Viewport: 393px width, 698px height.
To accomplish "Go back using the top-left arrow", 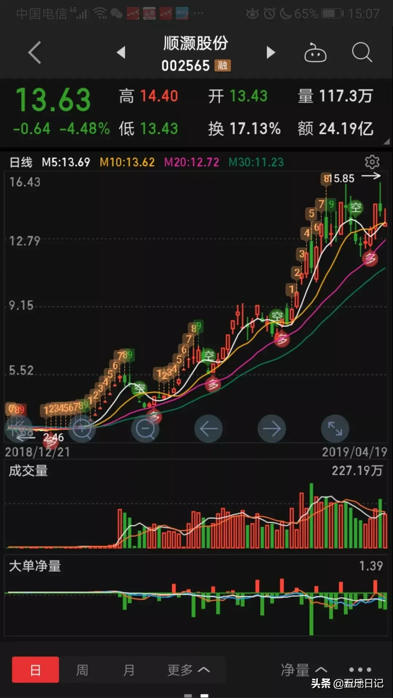I will tap(35, 53).
